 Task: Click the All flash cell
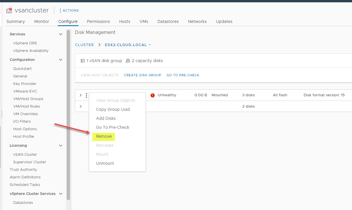point(280,95)
